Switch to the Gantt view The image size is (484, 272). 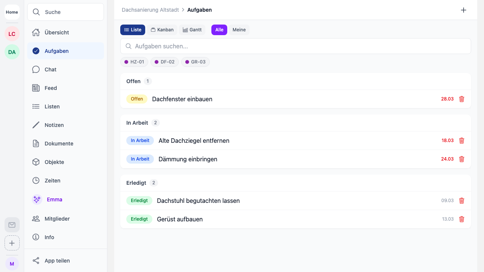pyautogui.click(x=192, y=29)
